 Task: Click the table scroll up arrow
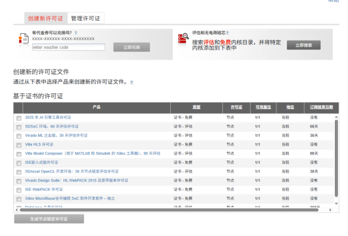point(336,117)
